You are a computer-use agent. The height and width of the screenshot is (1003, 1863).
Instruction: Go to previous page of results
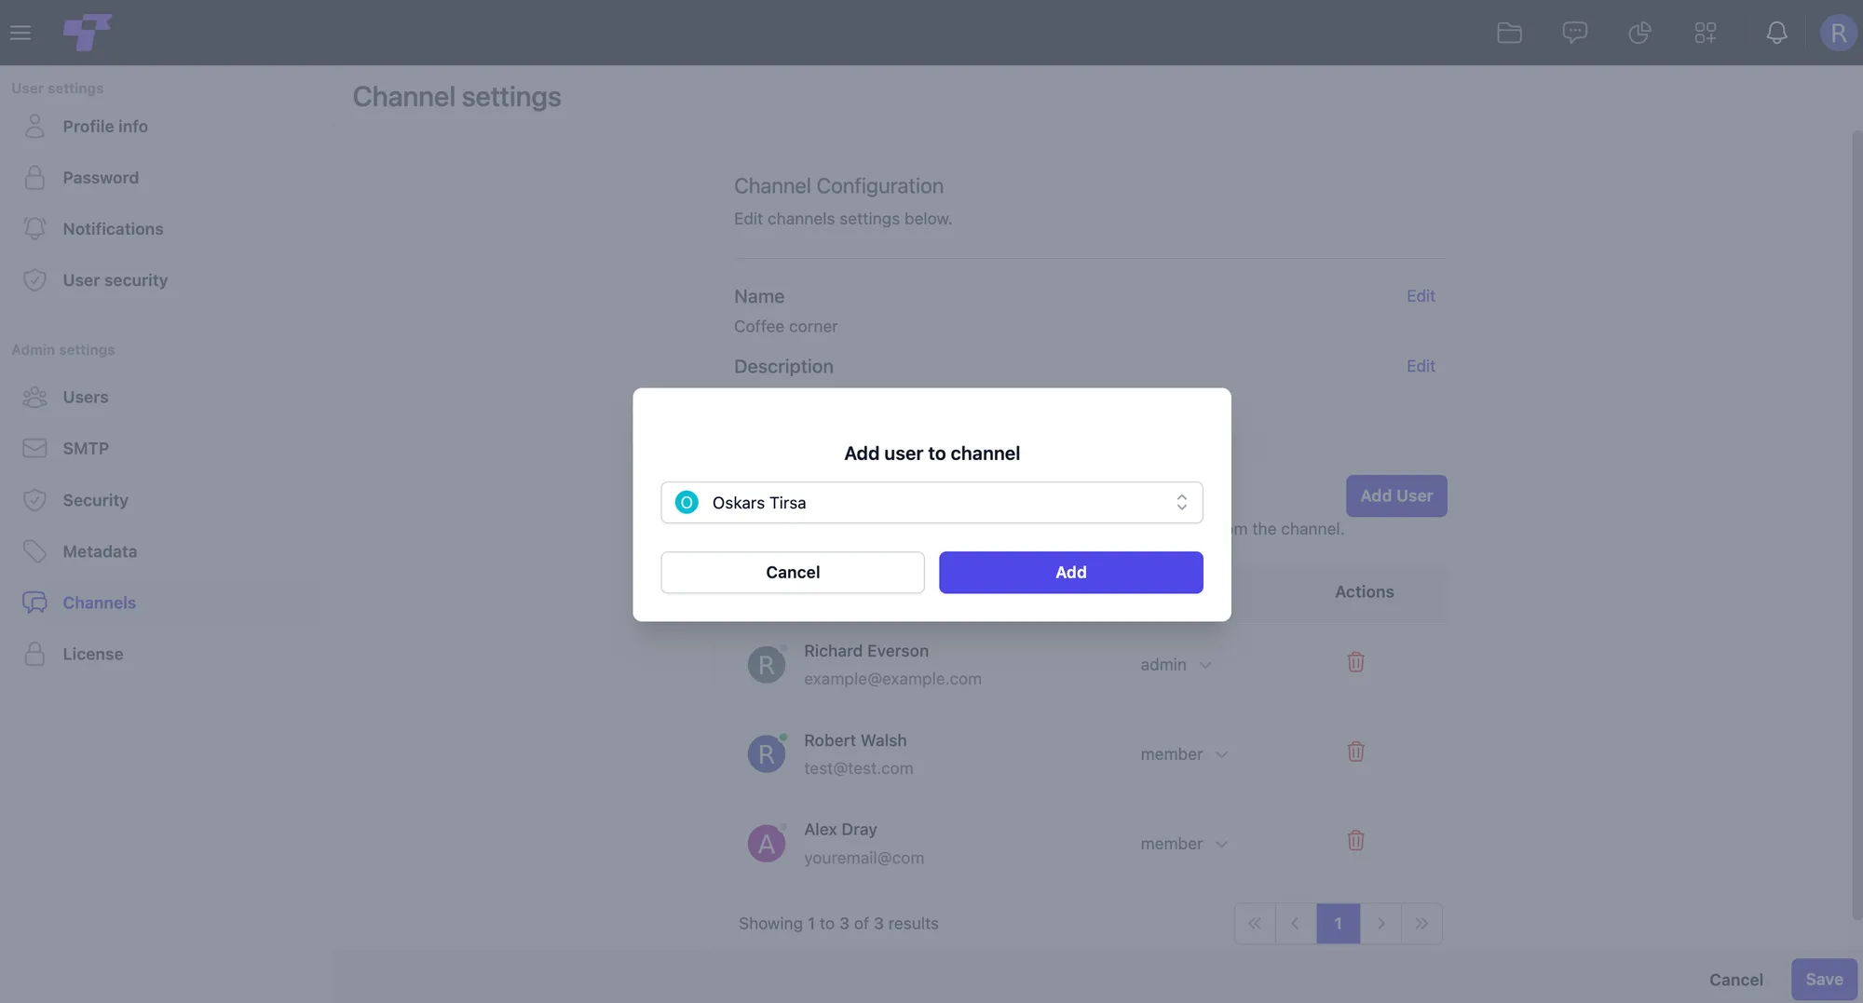[x=1296, y=924]
